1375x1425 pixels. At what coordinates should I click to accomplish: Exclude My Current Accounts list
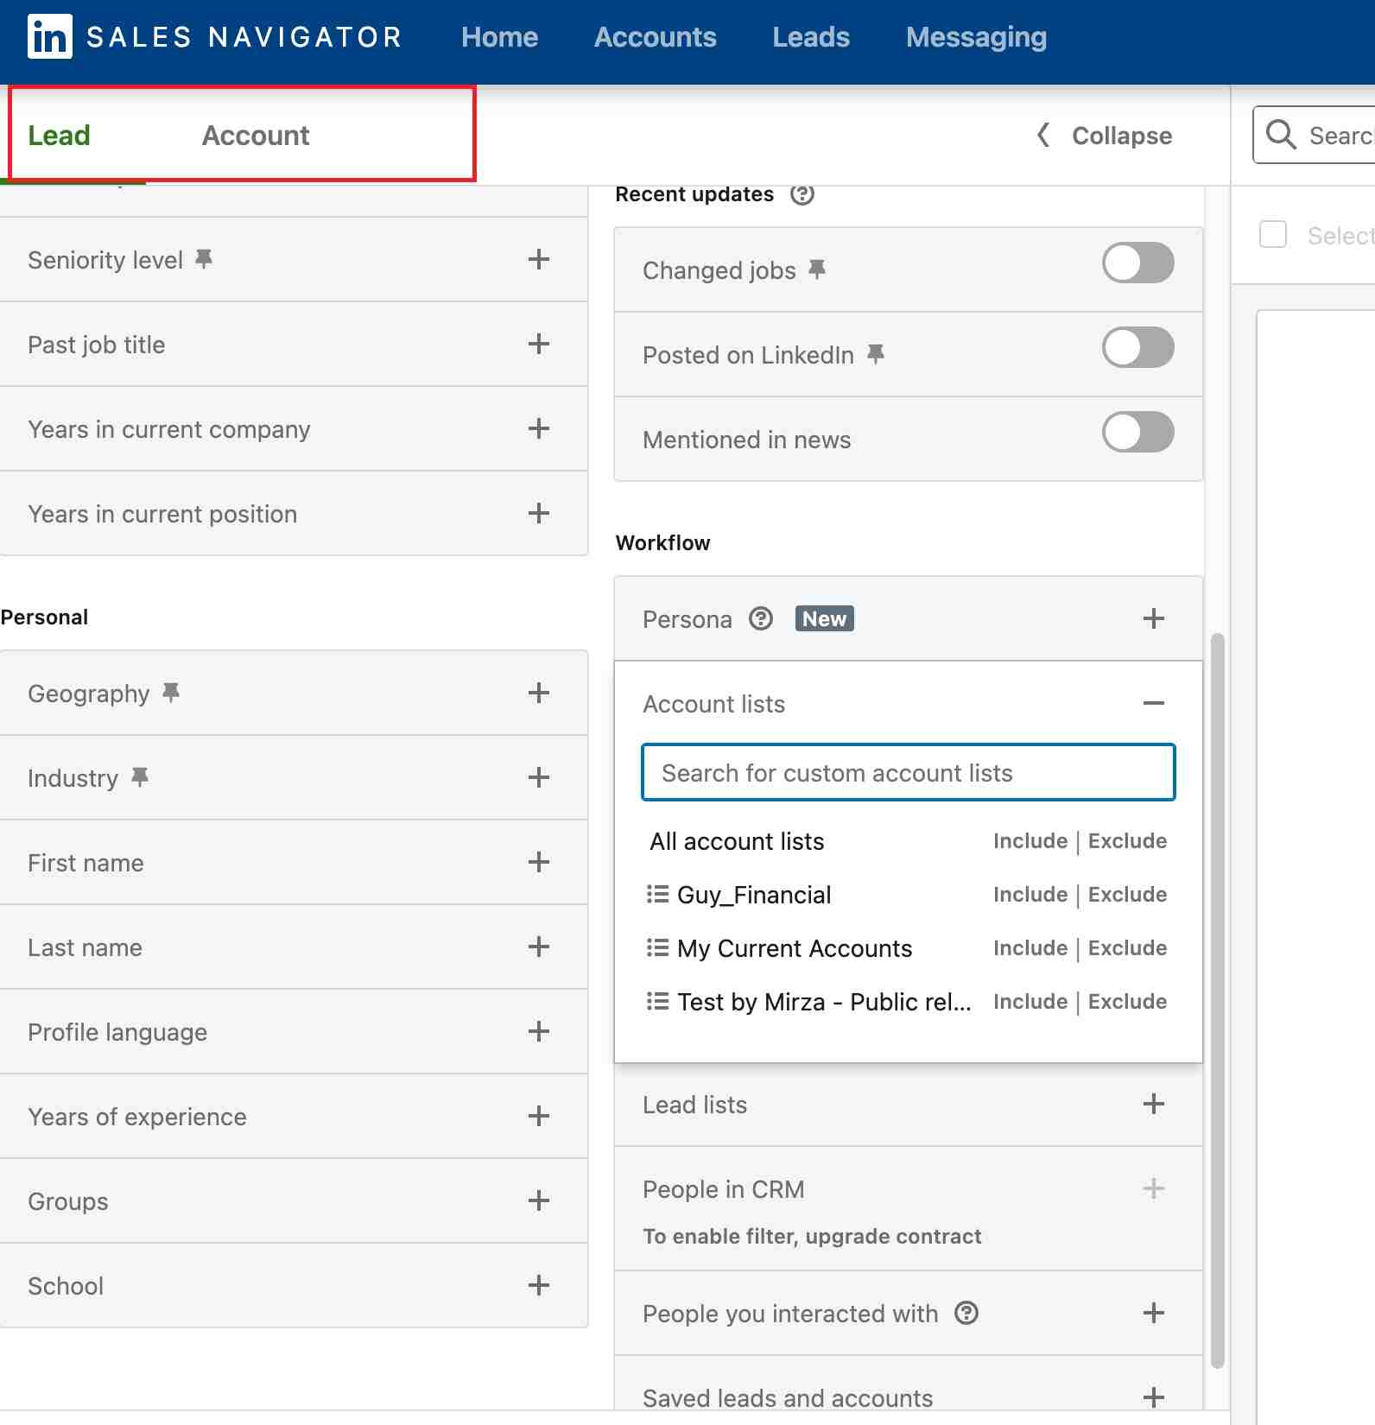pyautogui.click(x=1127, y=948)
